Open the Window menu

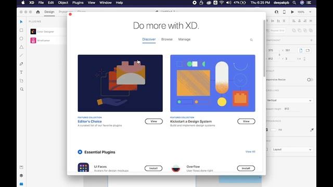[x=106, y=3]
